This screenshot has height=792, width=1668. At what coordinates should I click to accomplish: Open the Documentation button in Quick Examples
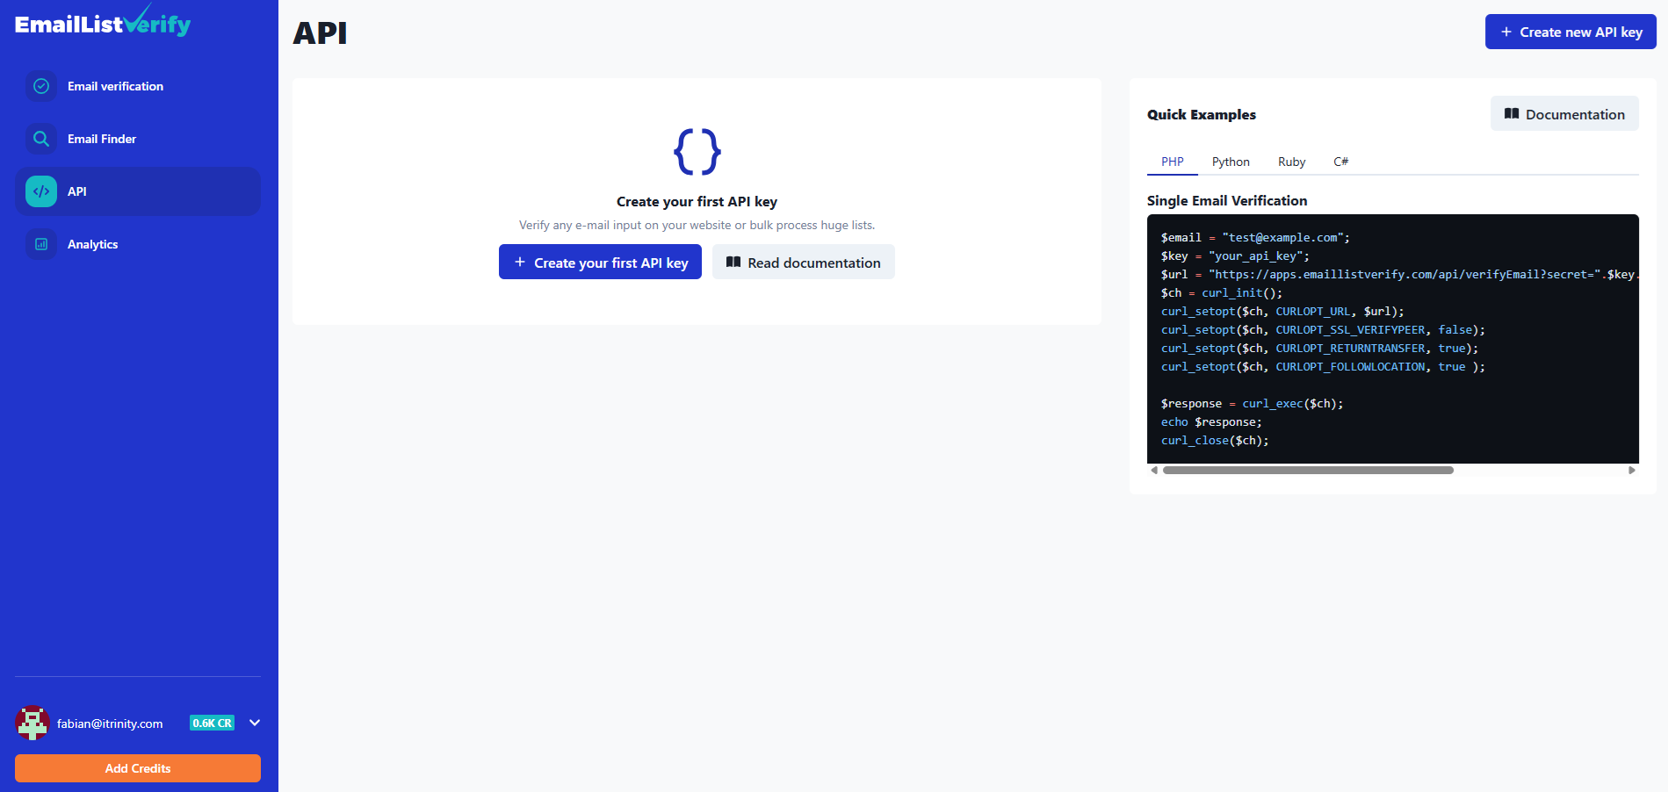tap(1564, 113)
